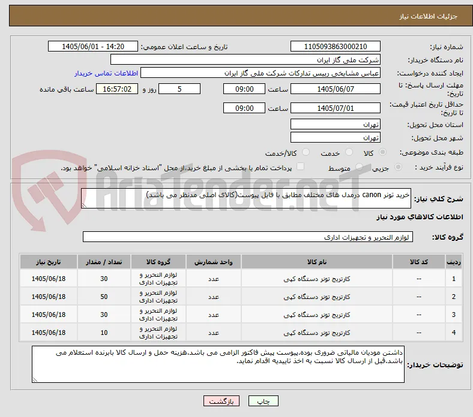Click unit عدد in row 1
The image size is (473, 417).
[213, 279]
